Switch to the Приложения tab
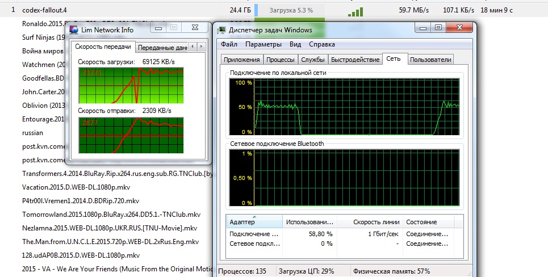The width and height of the screenshot is (548, 277). pos(242,60)
